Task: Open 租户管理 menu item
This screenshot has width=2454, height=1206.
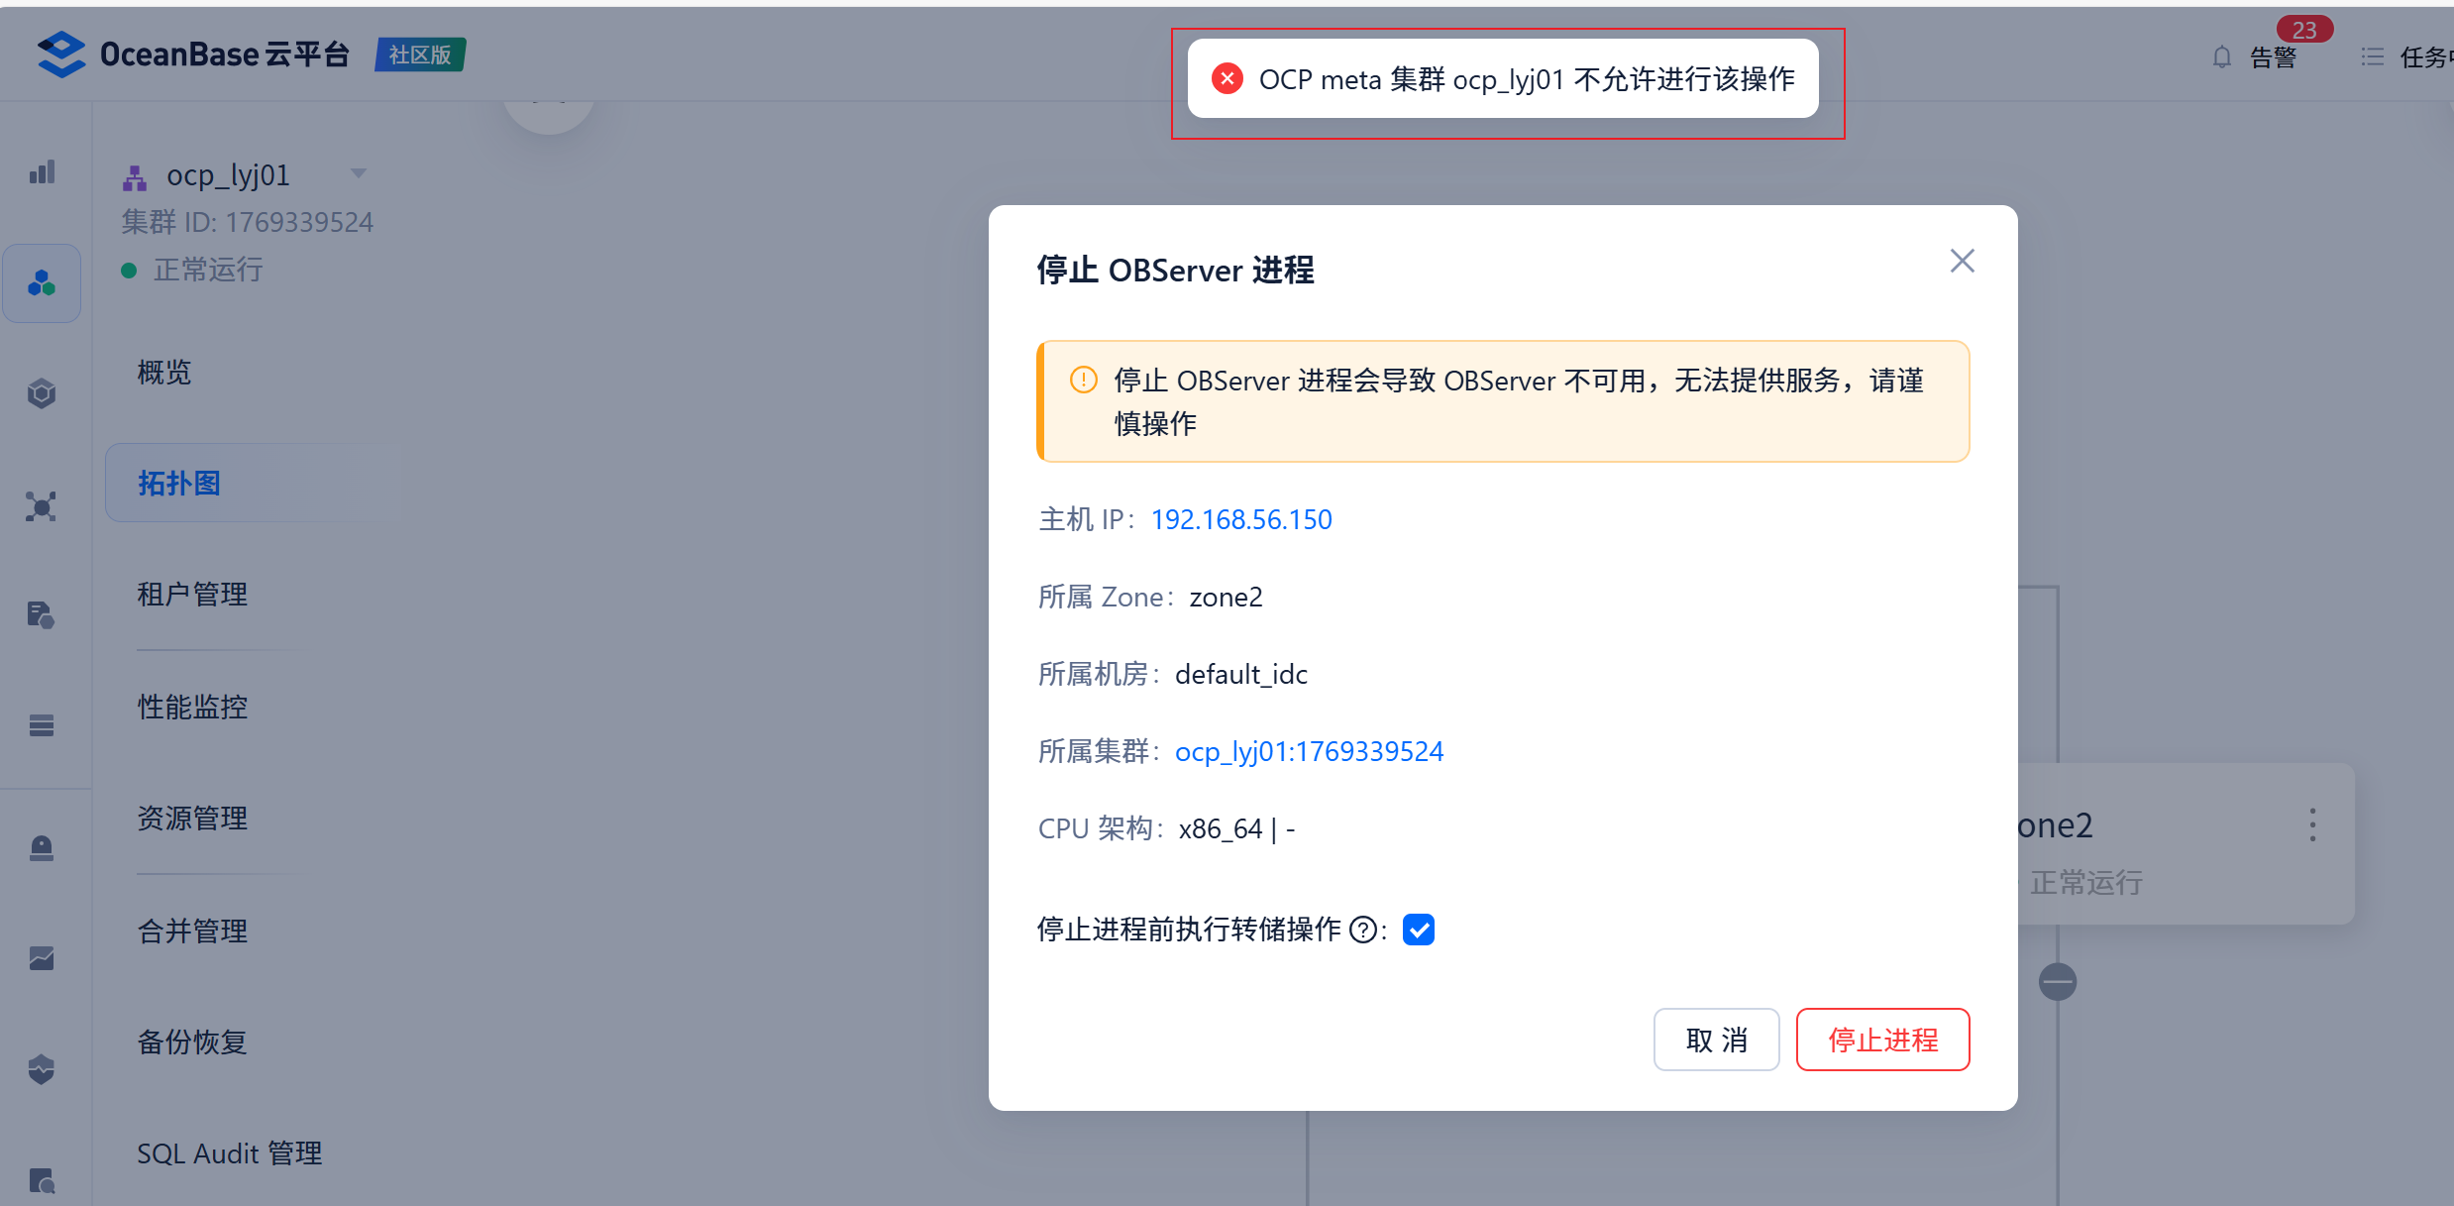Action: [193, 595]
